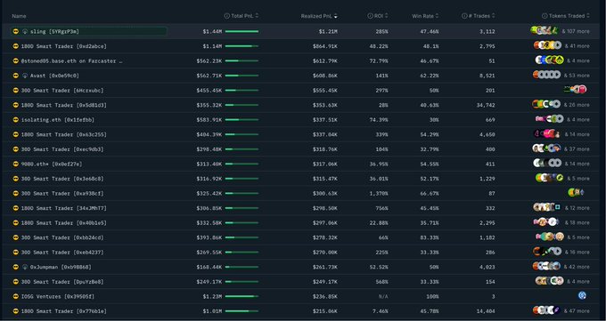
Task: Click the yellow label icon beside isolating.eth
Action: (x=16, y=120)
